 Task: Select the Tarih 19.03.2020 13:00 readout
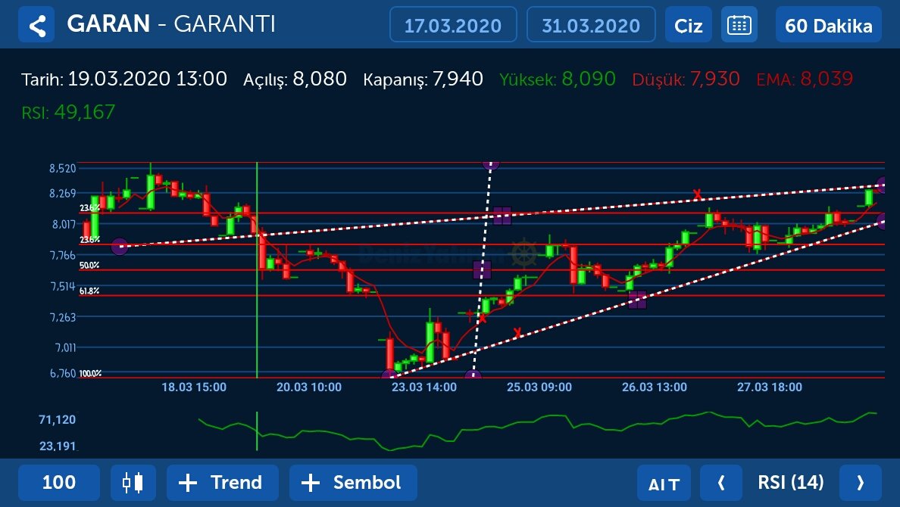tap(124, 79)
